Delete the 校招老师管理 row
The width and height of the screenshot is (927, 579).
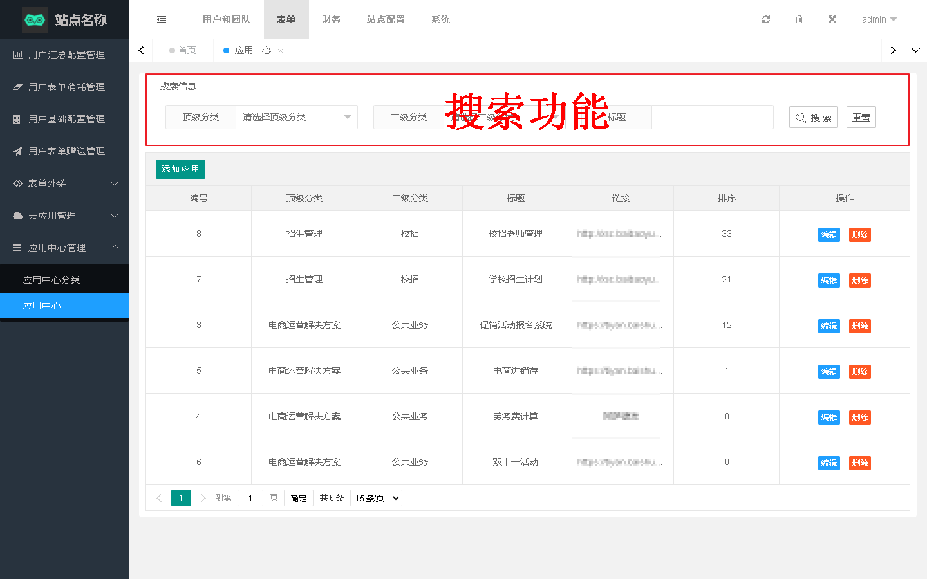pos(859,235)
